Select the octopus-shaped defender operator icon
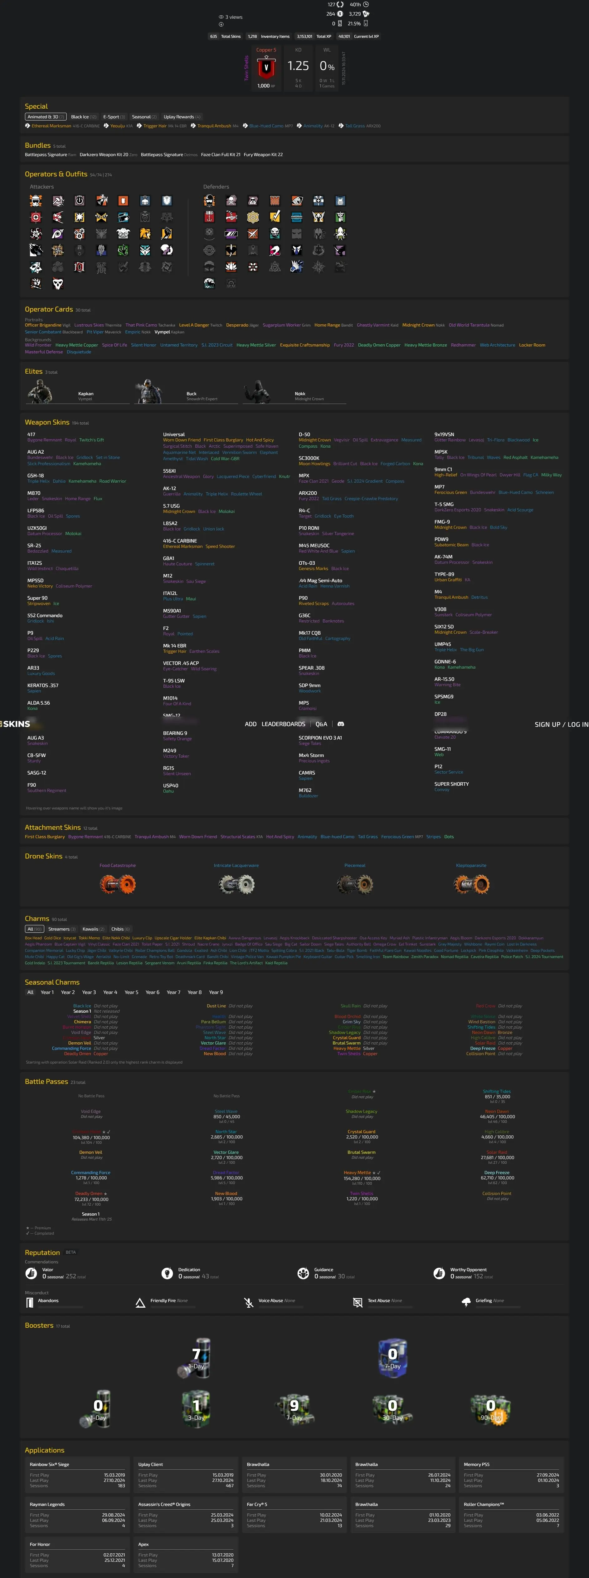The image size is (589, 1578). point(340,234)
